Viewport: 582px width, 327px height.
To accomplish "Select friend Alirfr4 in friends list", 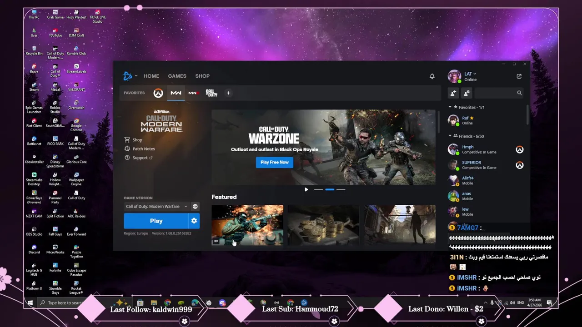I will pyautogui.click(x=487, y=180).
